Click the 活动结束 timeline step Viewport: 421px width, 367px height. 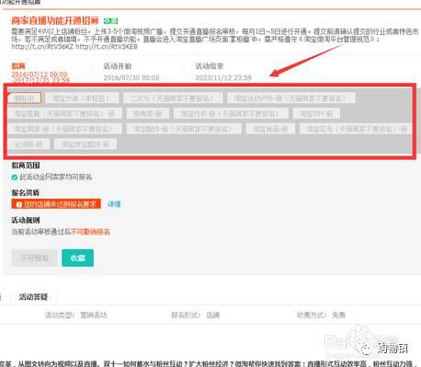[x=210, y=66]
